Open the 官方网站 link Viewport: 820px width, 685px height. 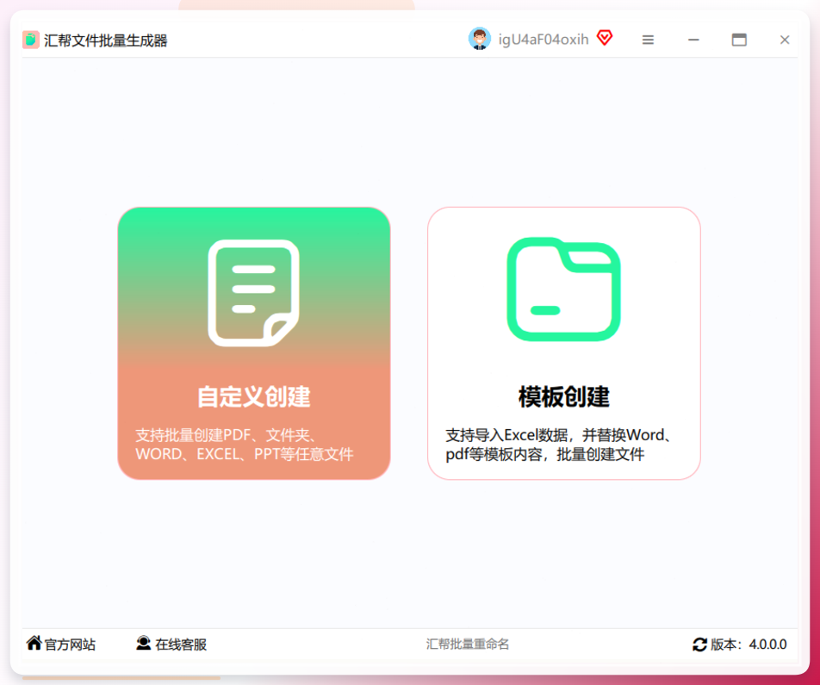pyautogui.click(x=70, y=645)
